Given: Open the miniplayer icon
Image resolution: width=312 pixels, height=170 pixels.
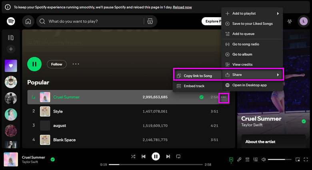Looking at the screenshot, I should pos(298,159).
